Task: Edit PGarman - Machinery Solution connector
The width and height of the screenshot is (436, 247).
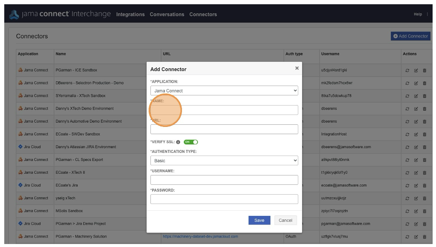Action: coord(416,237)
